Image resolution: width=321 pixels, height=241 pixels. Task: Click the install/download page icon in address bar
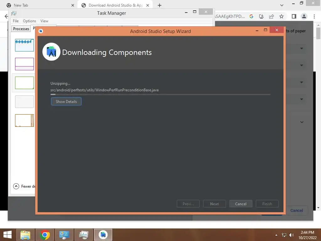pos(261,16)
